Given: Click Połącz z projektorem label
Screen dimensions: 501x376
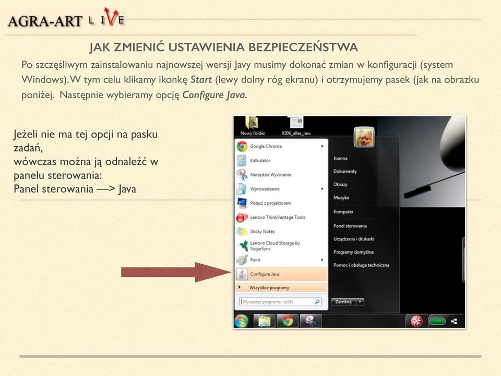Looking at the screenshot, I should point(271,203).
